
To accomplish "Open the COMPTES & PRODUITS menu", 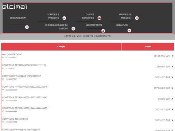I will tap(53, 16).
